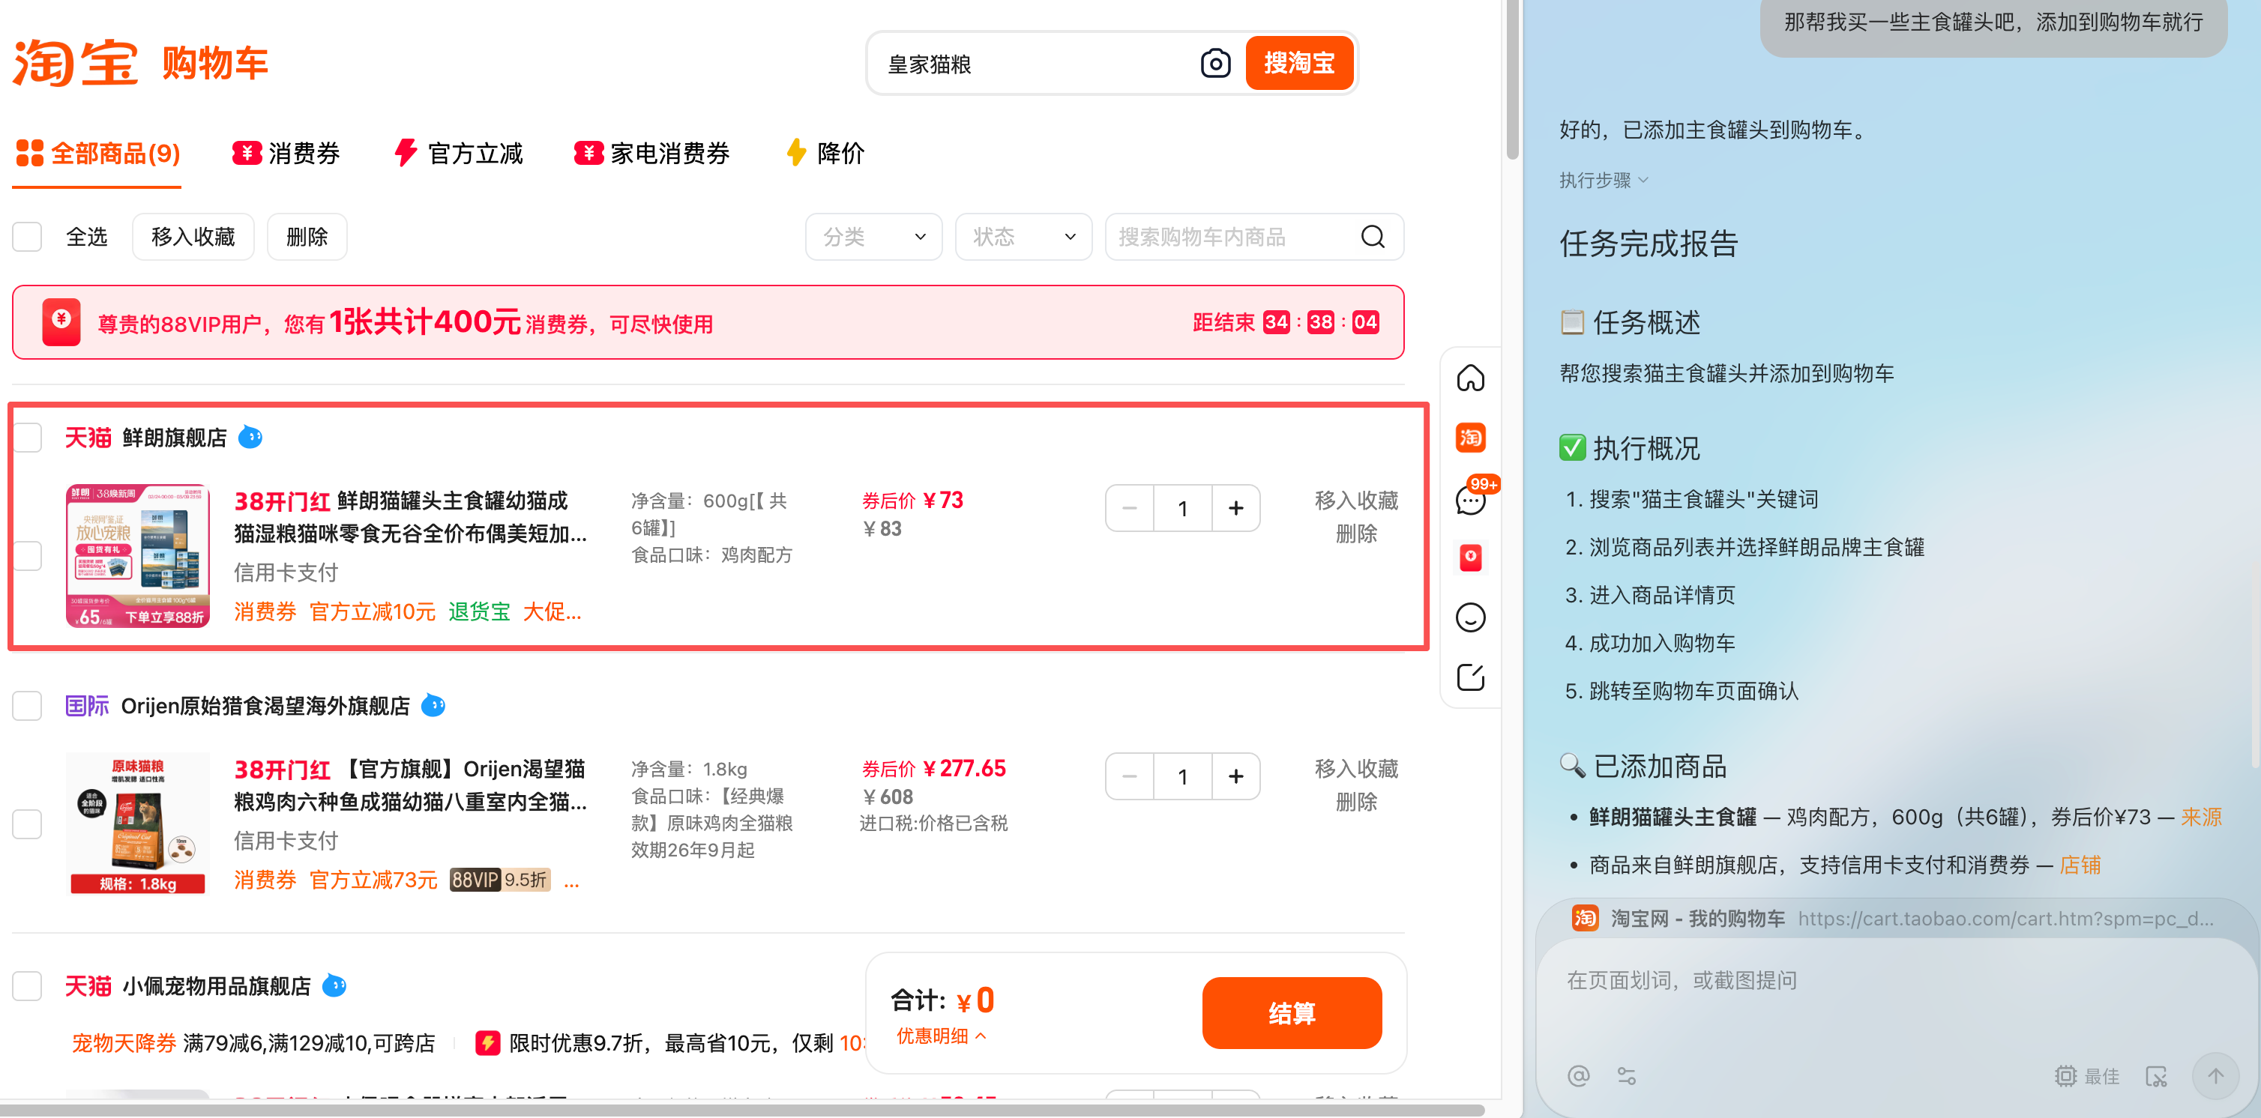Toggle the select-all checkbox 全选
The width and height of the screenshot is (2261, 1118).
point(26,236)
